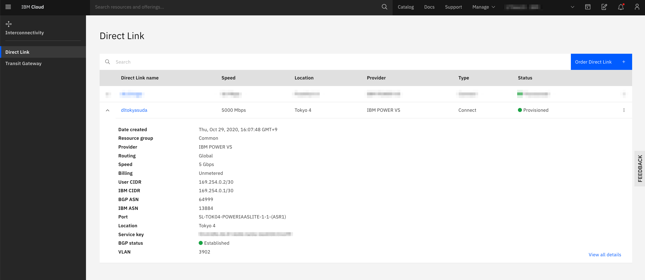Open the account switcher dropdown chevron
Screen dimensions: 645x280
pyautogui.click(x=572, y=7)
